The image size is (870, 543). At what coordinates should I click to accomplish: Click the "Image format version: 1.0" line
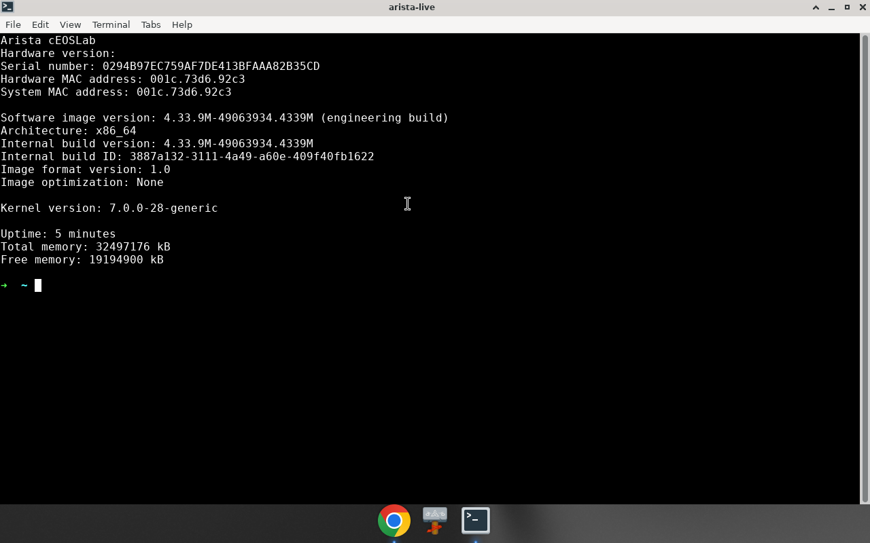pos(86,170)
